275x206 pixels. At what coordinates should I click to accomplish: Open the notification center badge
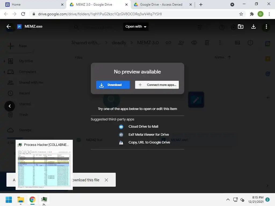pyautogui.click(x=267, y=200)
